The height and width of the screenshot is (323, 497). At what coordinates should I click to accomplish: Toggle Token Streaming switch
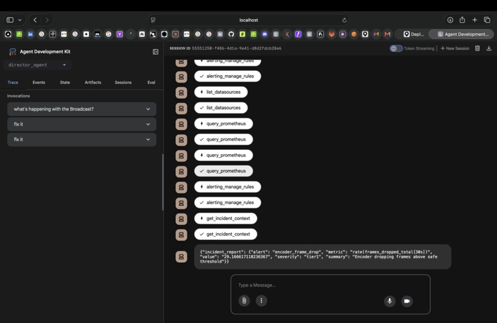pos(396,49)
